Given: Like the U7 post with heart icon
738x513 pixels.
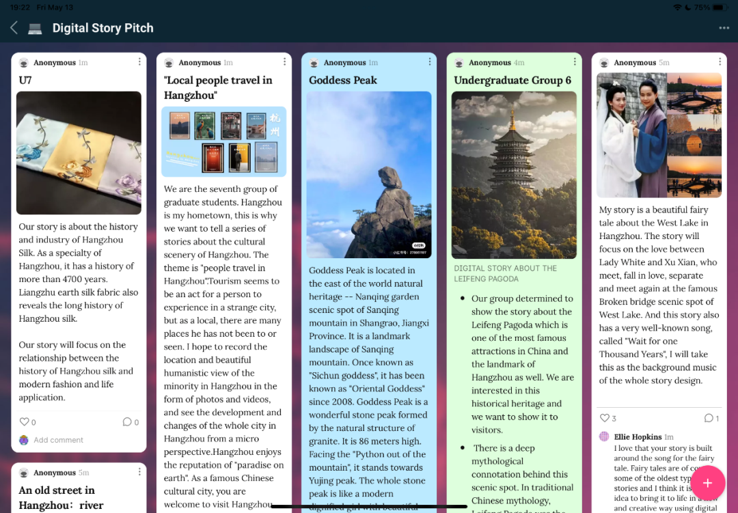Looking at the screenshot, I should [25, 422].
